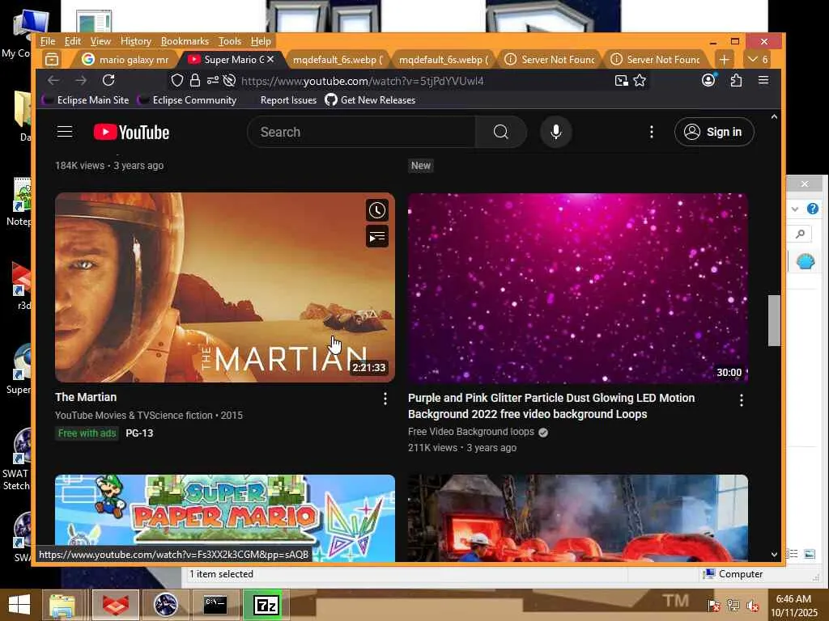Open Super Paper Mario video thumbnail
The height and width of the screenshot is (621, 829).
click(x=225, y=518)
